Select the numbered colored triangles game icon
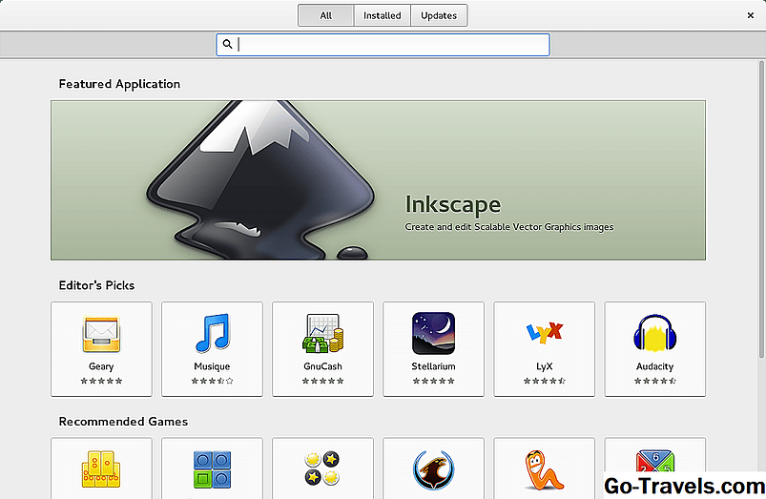Image resolution: width=766 pixels, height=499 pixels. (x=654, y=470)
